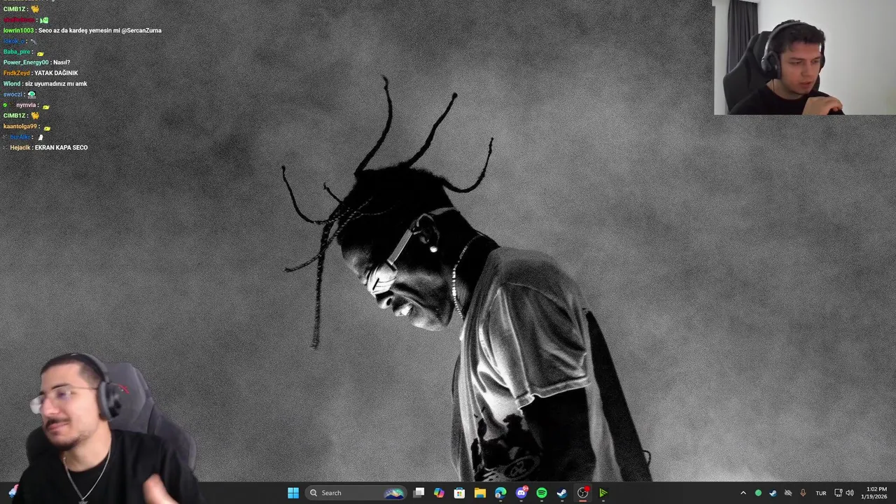Click chat message 'EKRAN KAPA SECO'
This screenshot has height=504, width=896.
61,148
